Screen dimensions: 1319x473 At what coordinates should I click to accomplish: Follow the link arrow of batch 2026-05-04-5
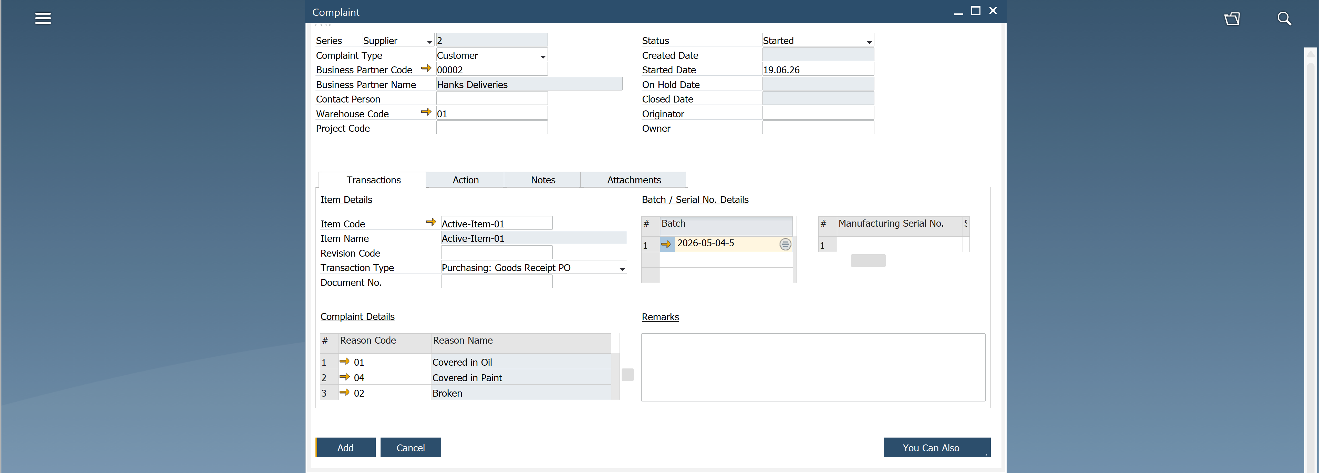(x=666, y=244)
